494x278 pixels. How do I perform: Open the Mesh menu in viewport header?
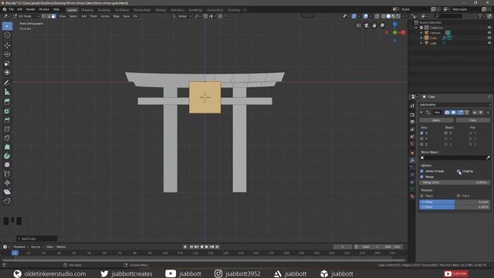pos(93,16)
